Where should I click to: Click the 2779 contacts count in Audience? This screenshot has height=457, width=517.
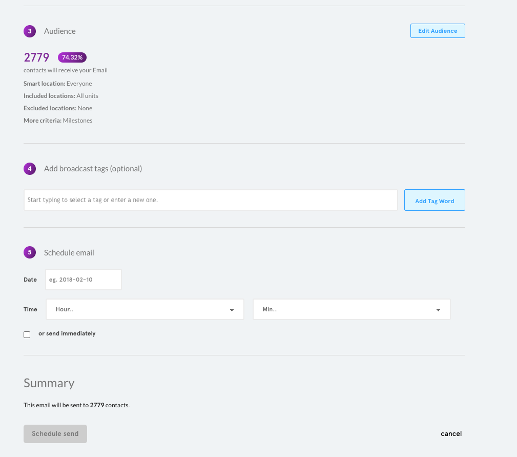pos(37,57)
